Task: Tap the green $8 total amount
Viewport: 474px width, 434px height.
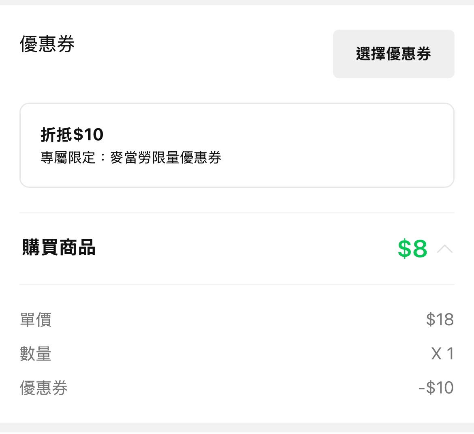Action: pyautogui.click(x=412, y=249)
